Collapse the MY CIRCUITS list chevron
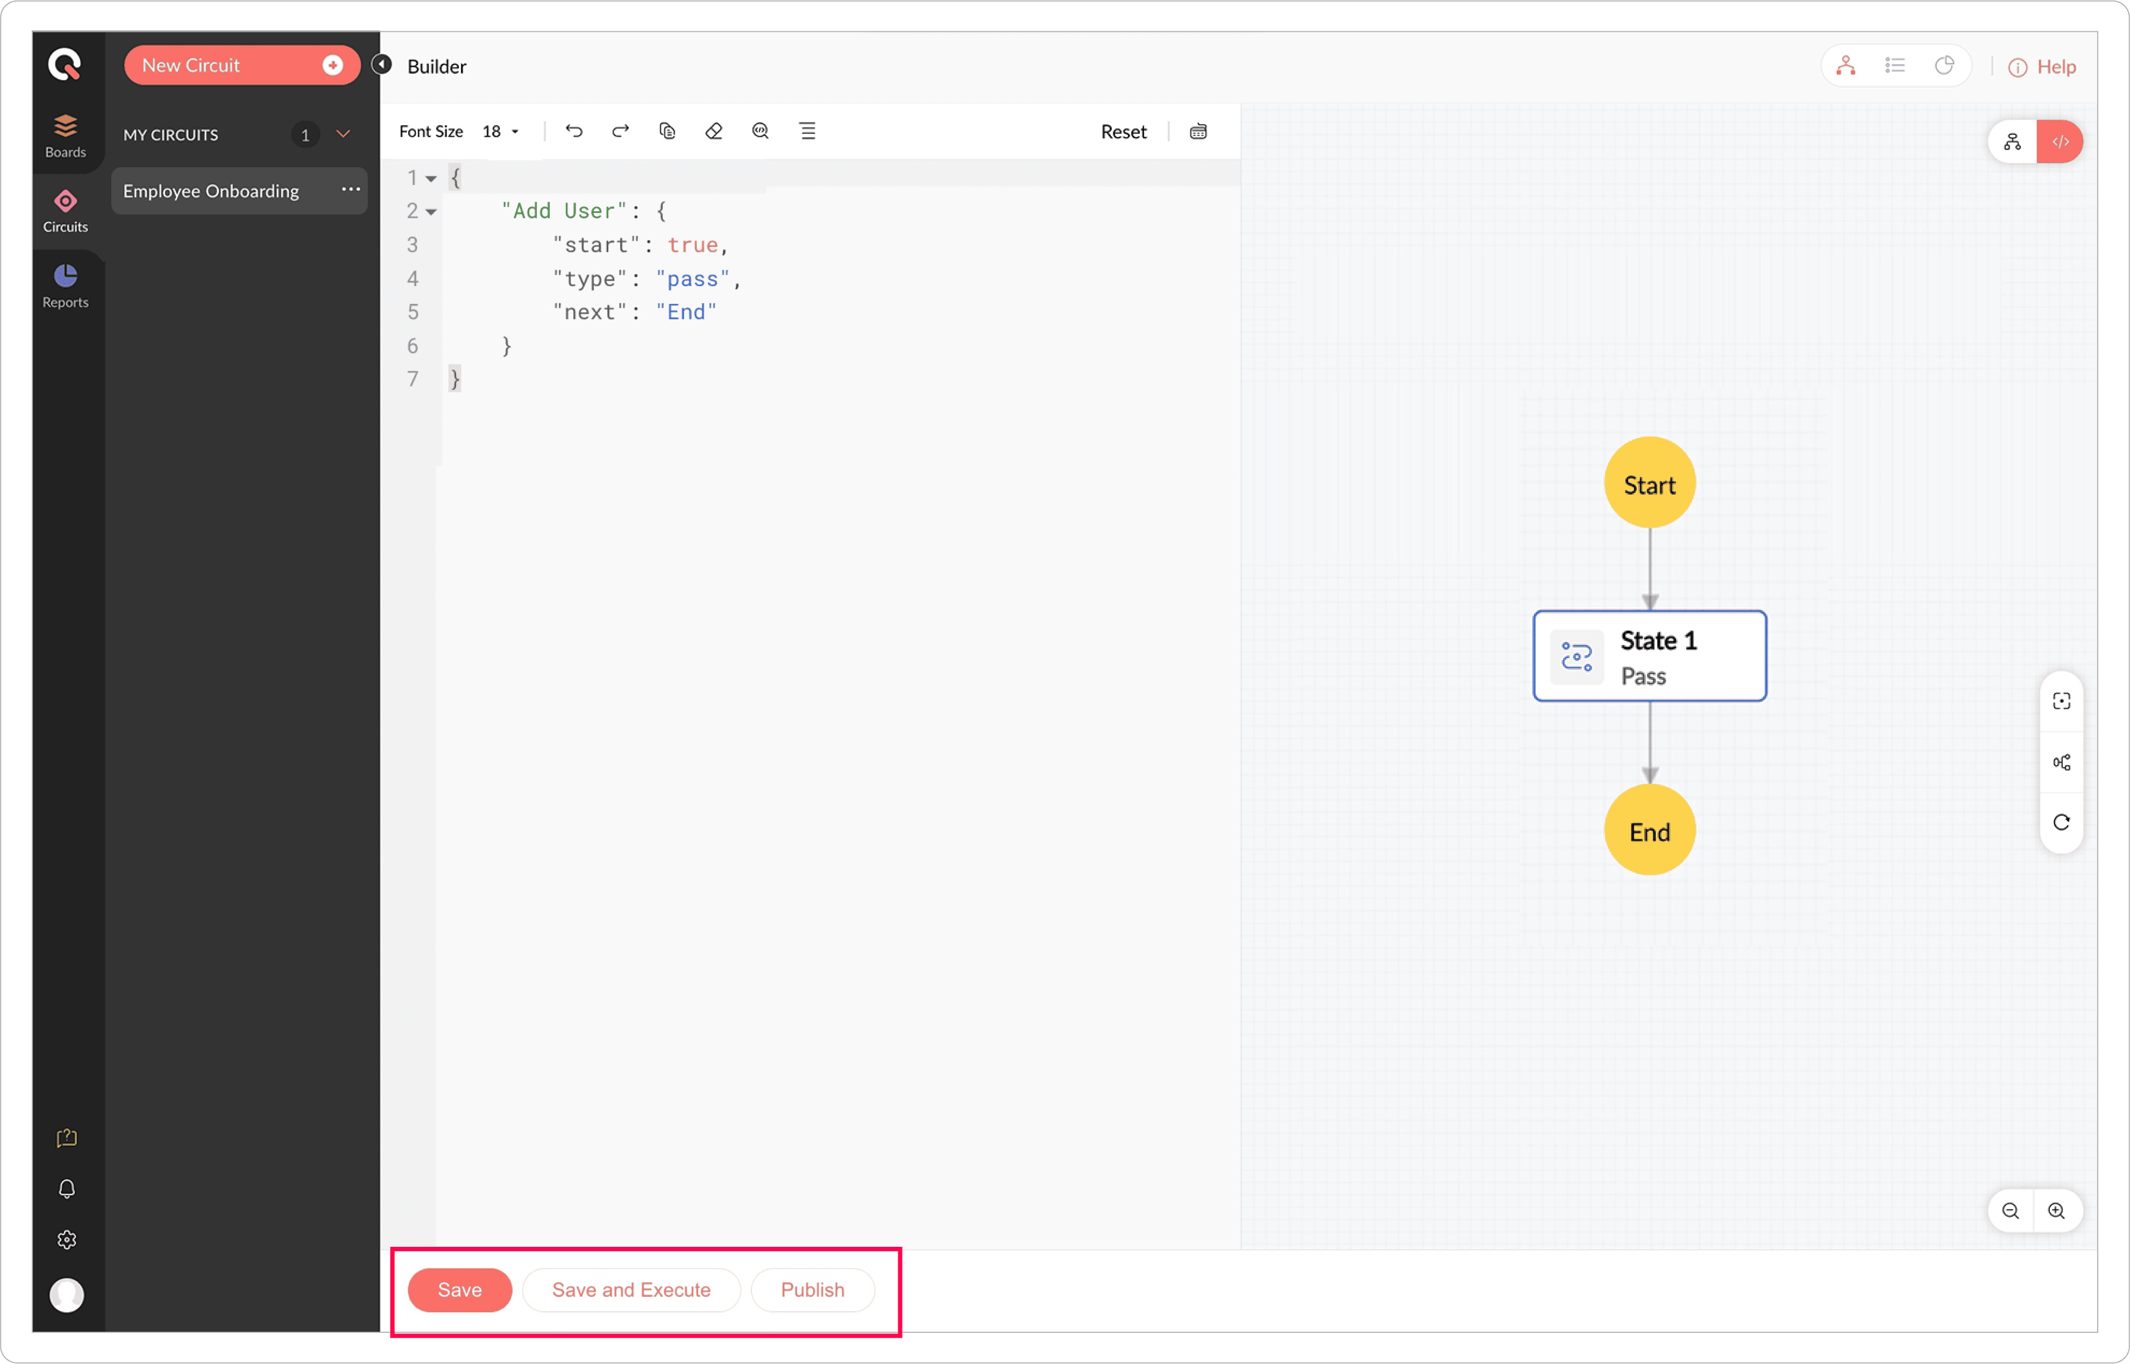2130x1364 pixels. pos(344,134)
